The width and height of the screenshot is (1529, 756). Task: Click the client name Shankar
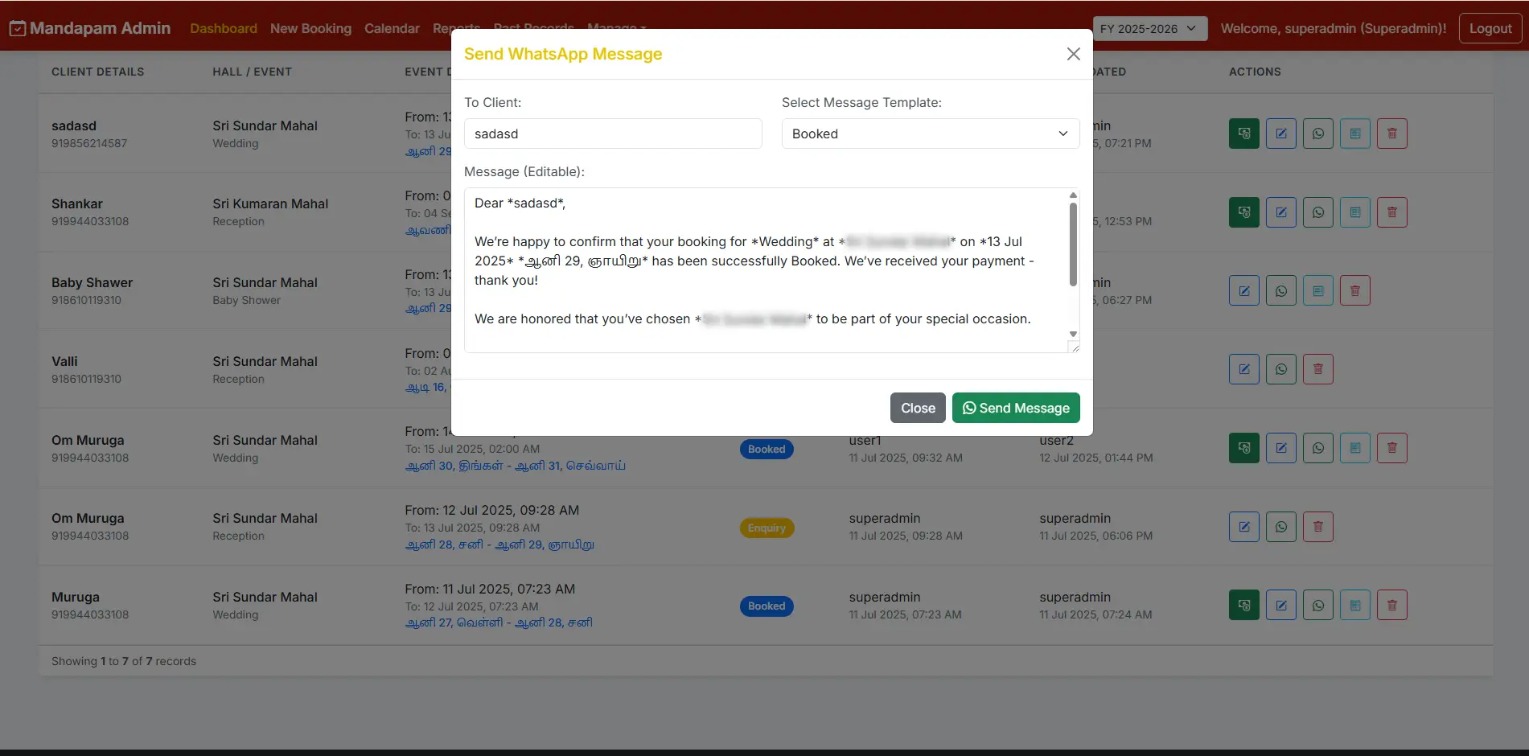pos(77,203)
